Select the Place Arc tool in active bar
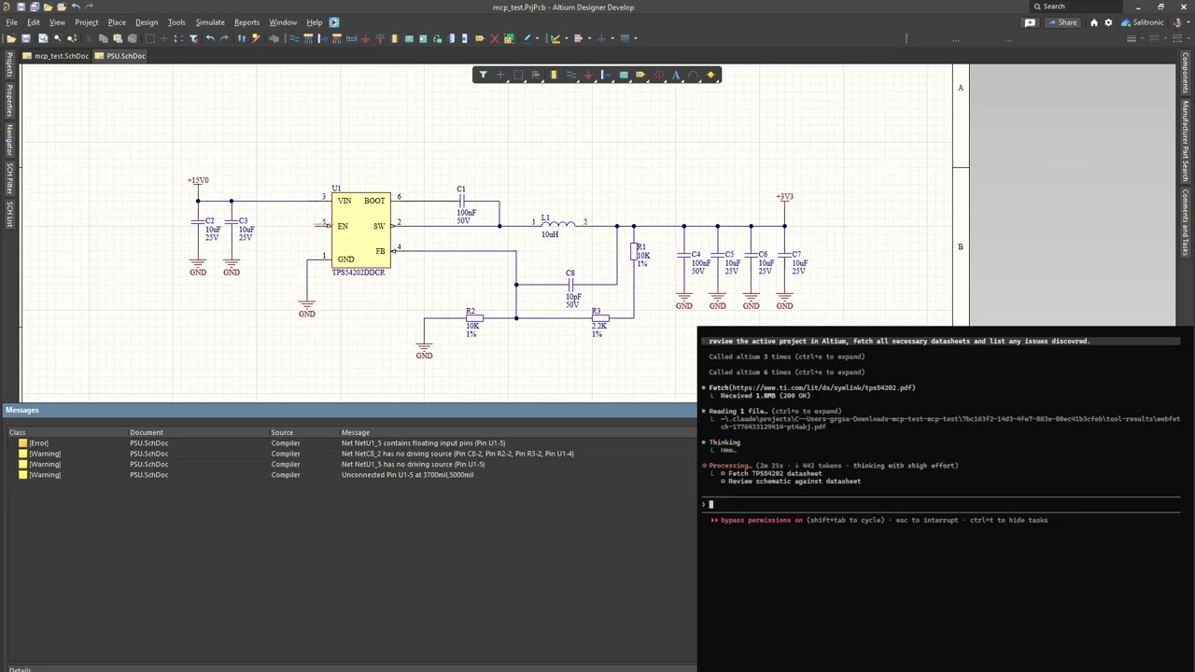 coord(694,75)
